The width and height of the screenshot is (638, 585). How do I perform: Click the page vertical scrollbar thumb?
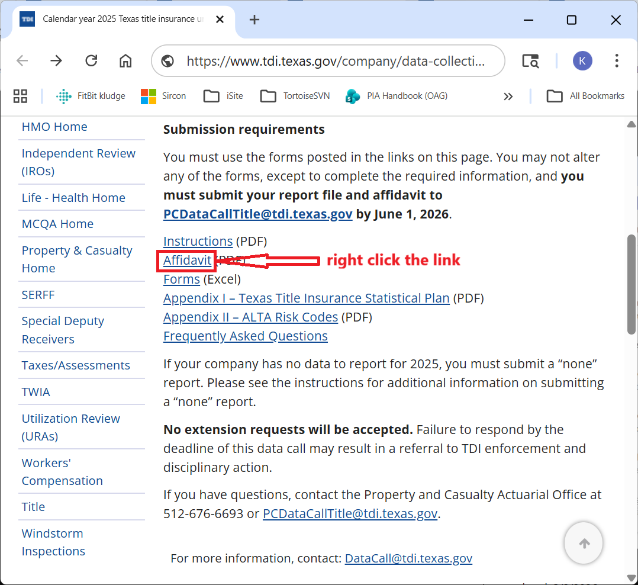(631, 284)
